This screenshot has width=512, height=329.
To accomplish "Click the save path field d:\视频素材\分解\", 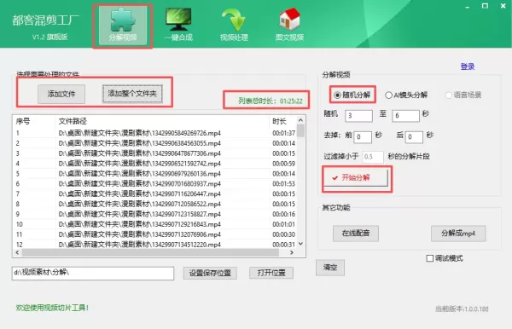I will tap(93, 274).
